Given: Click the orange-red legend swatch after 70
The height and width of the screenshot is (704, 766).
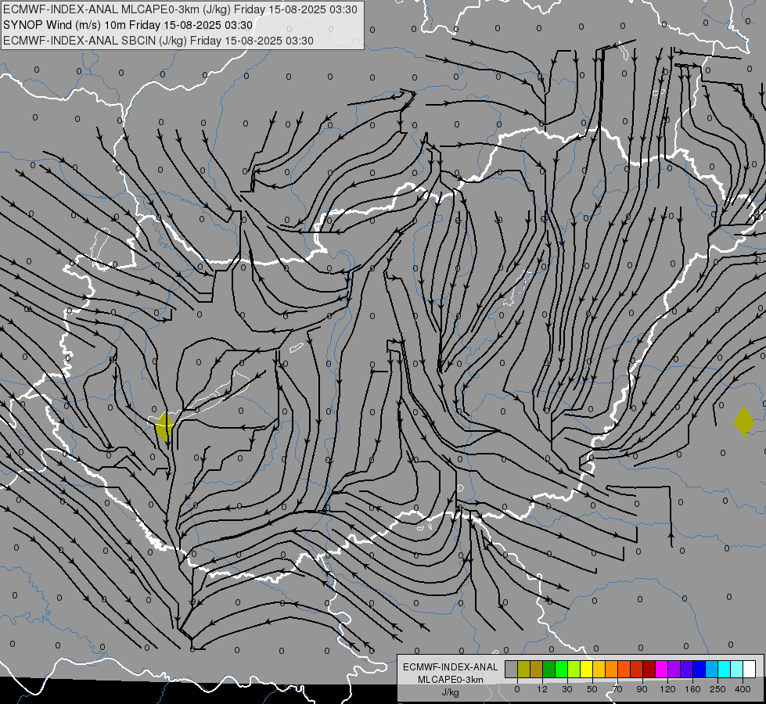Looking at the screenshot, I should 624,669.
